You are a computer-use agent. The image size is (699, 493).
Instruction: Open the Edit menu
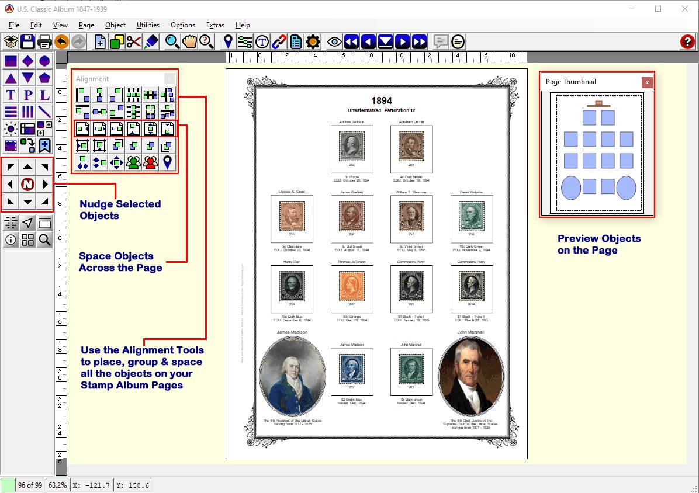(x=36, y=25)
